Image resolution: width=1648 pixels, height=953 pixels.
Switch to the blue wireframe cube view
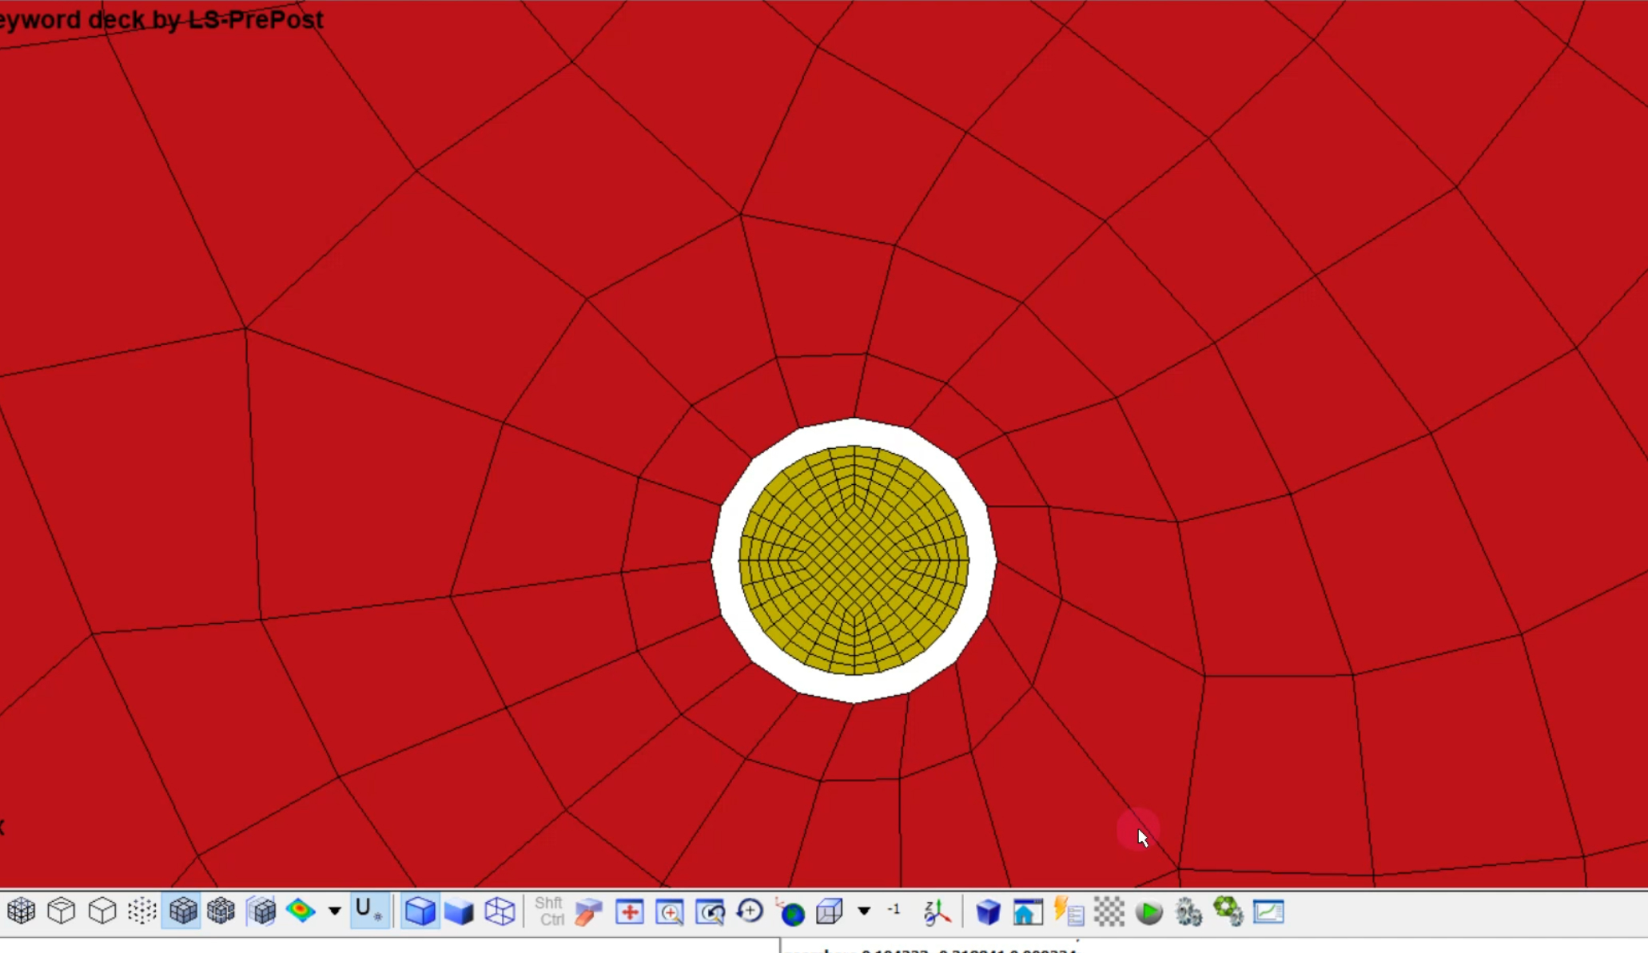(x=500, y=911)
